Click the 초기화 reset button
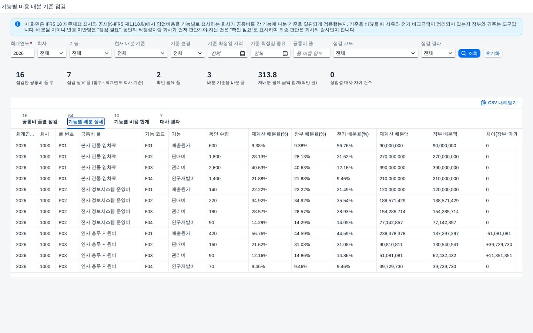Viewport: 533px width, 333px height. tap(493, 53)
